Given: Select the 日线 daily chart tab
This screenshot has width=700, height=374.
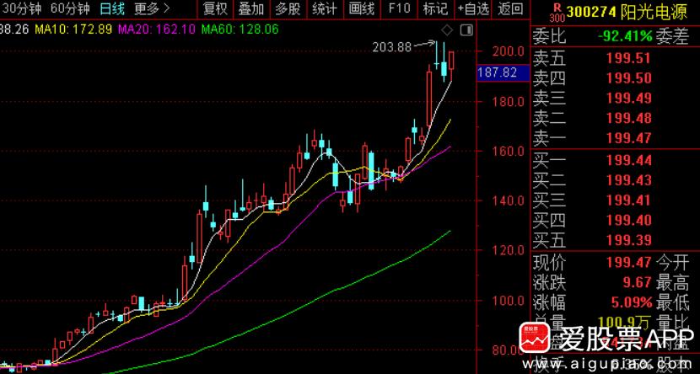Looking at the screenshot, I should click(x=112, y=8).
